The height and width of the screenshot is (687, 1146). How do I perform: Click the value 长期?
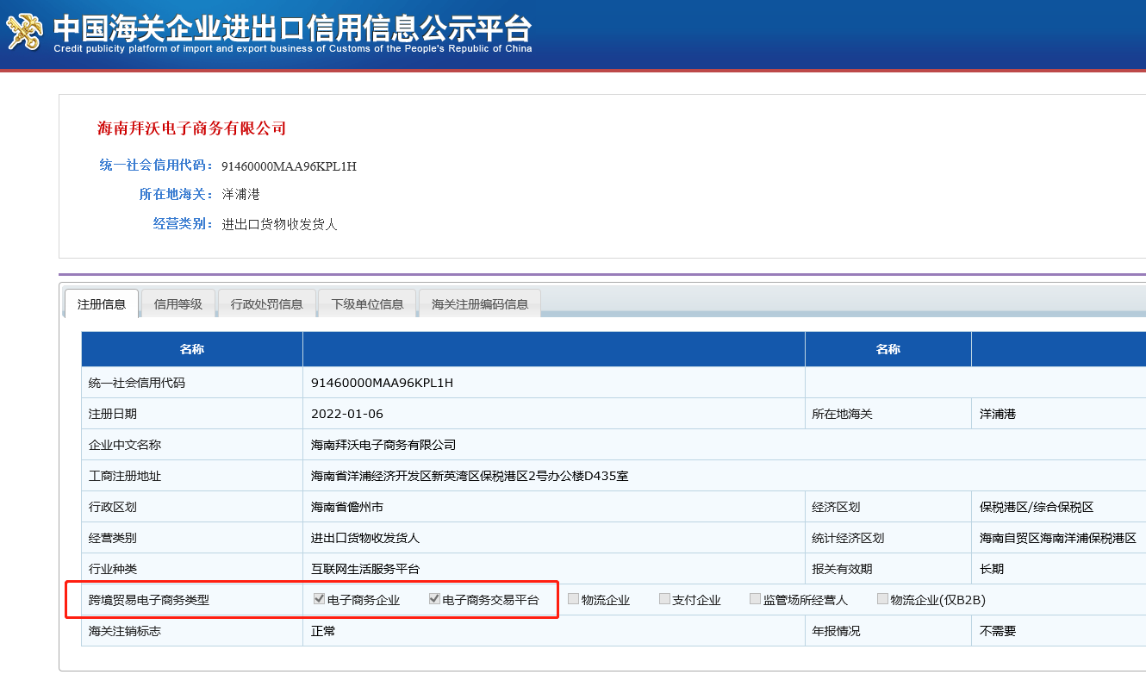[992, 569]
